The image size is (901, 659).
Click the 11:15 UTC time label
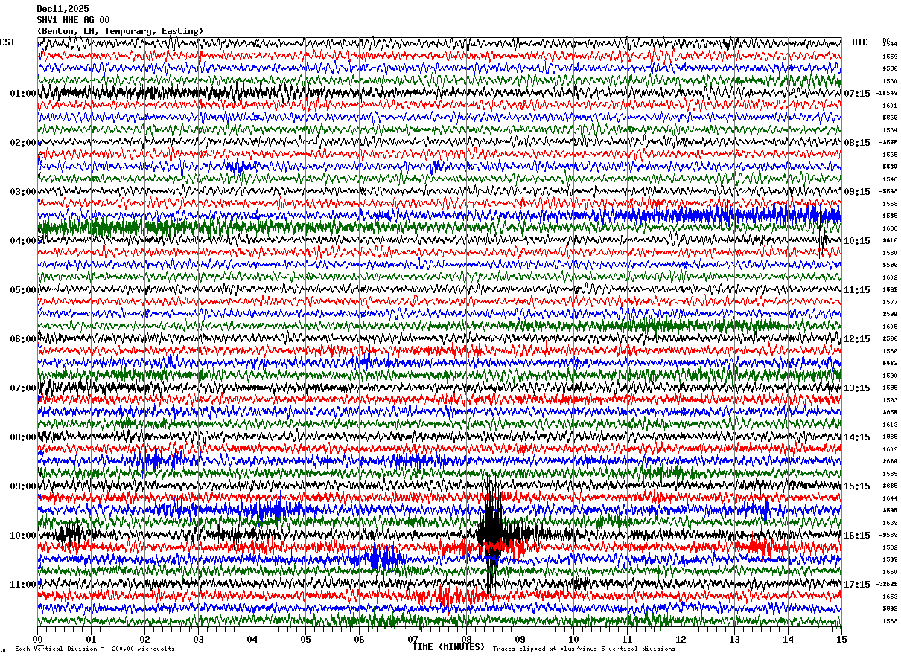point(857,290)
